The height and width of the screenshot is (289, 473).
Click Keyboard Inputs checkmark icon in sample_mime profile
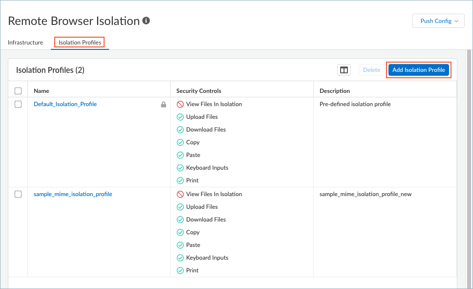180,258
